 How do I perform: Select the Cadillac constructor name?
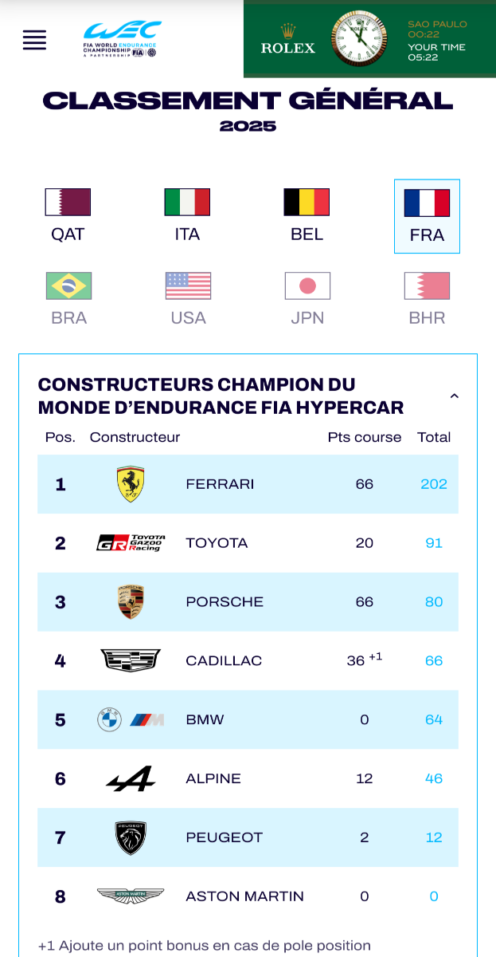224,660
